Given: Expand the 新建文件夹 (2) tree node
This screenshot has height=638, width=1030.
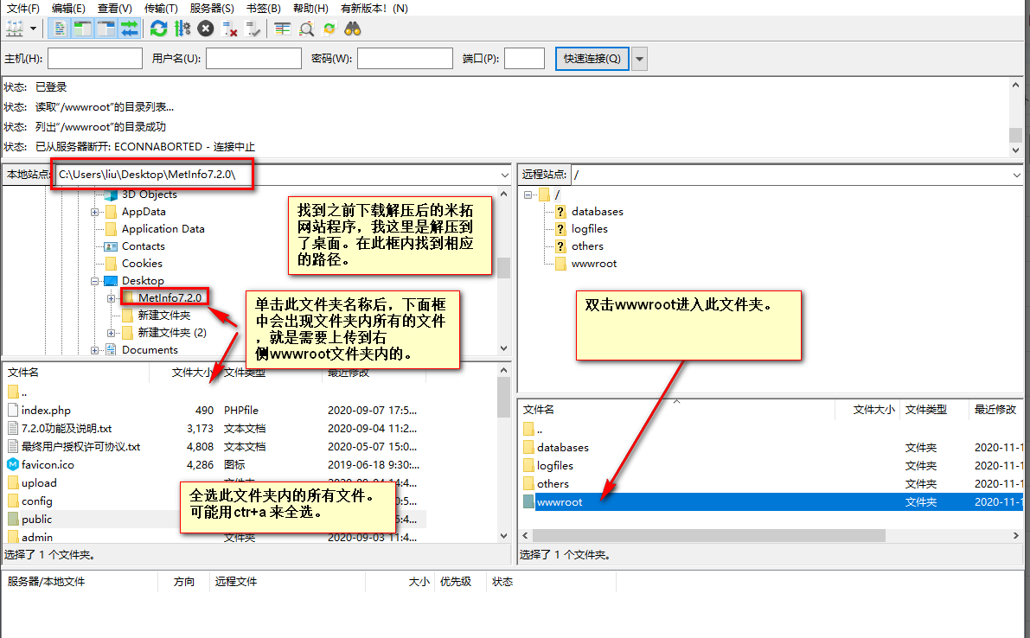Looking at the screenshot, I should (111, 333).
